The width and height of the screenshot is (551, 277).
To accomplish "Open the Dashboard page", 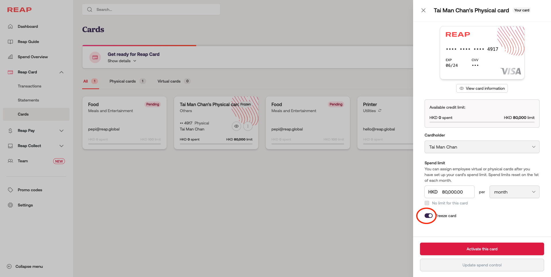I will coord(28,26).
